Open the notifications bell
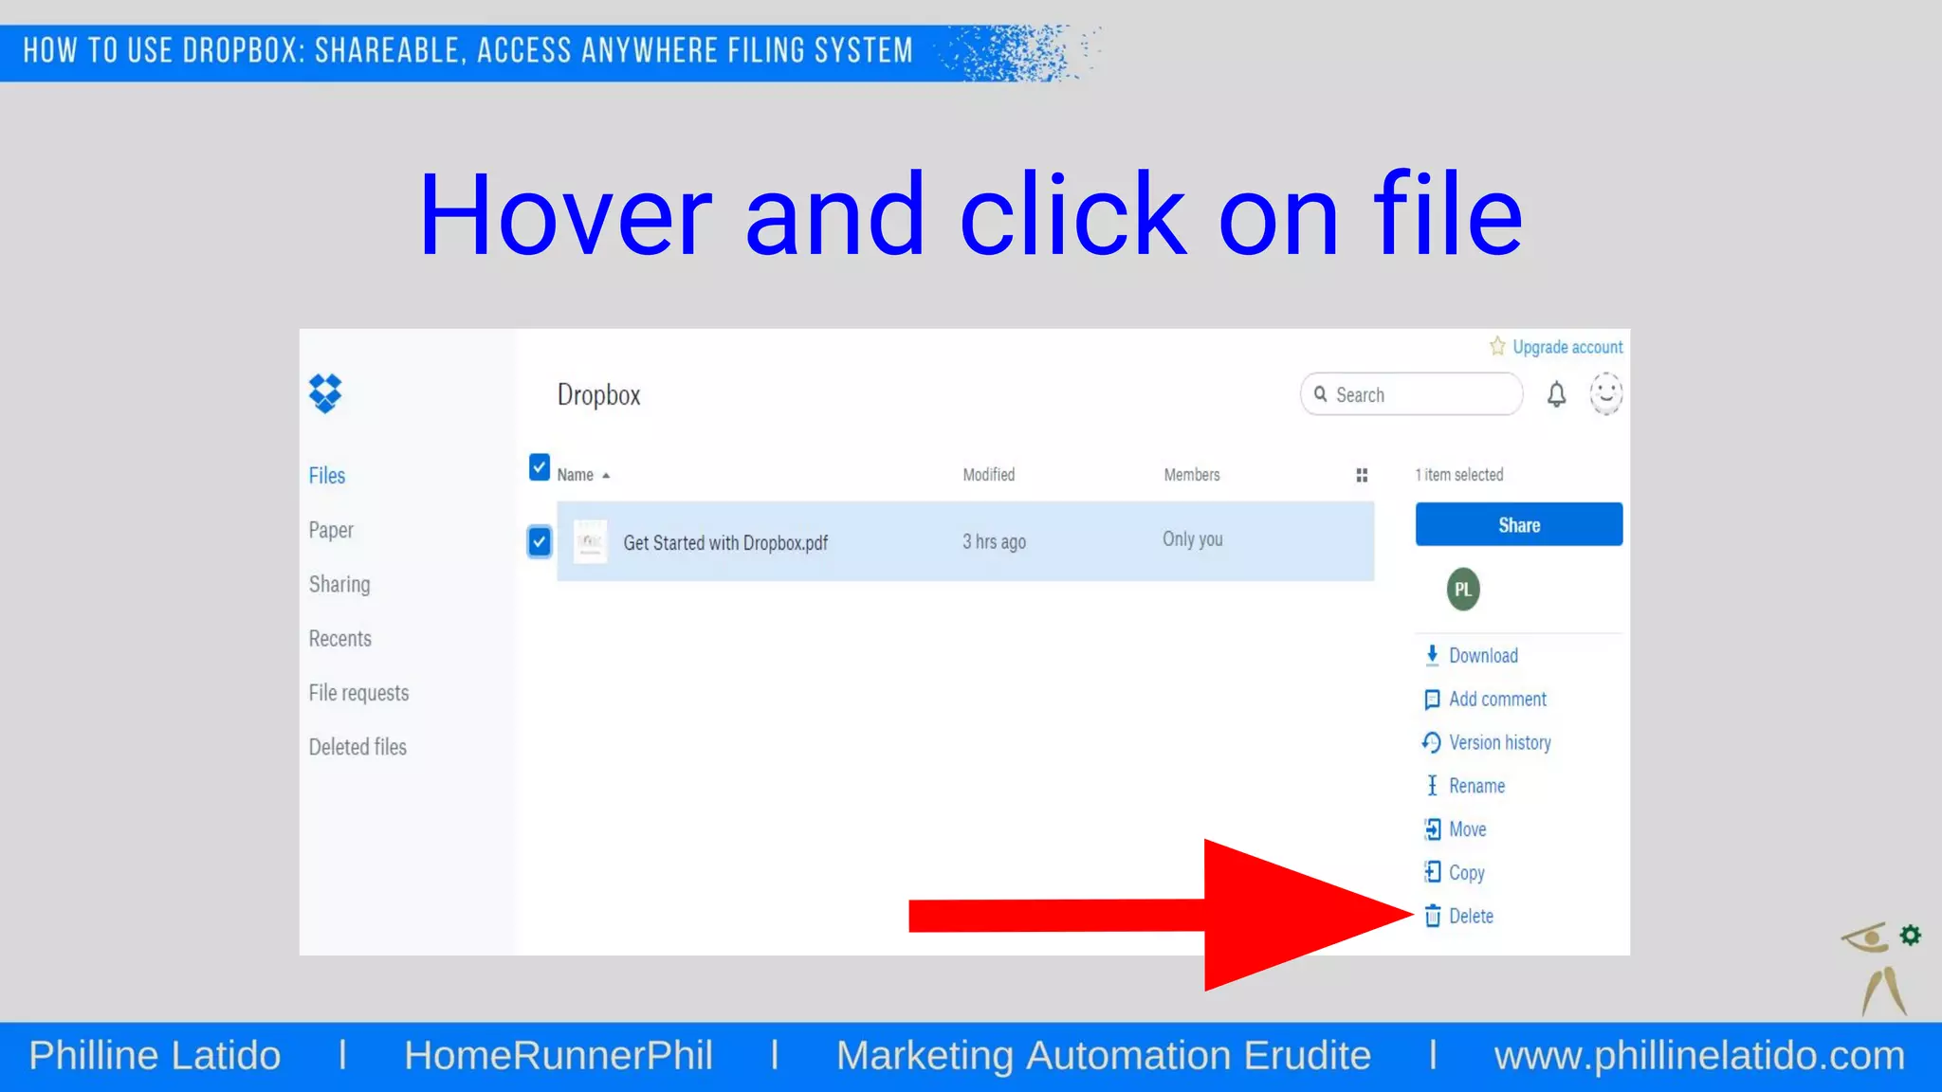This screenshot has height=1092, width=1942. (1556, 394)
